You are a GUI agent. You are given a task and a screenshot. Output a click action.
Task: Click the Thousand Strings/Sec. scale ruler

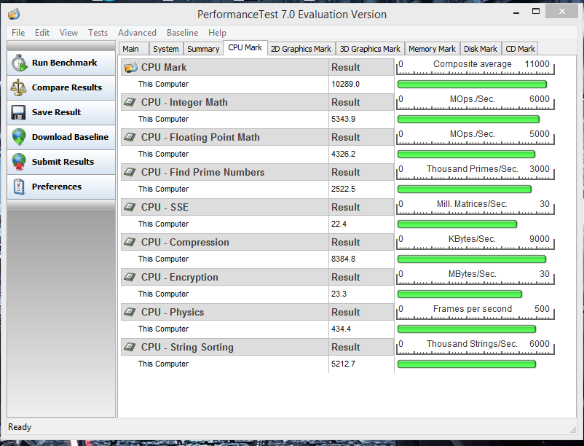(476, 347)
